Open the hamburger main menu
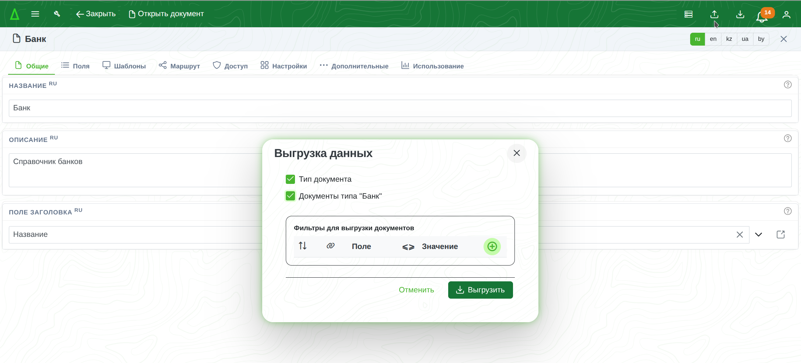 35,14
